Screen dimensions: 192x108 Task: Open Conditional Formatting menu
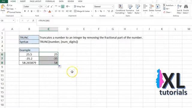pyautogui.click(x=120, y=9)
